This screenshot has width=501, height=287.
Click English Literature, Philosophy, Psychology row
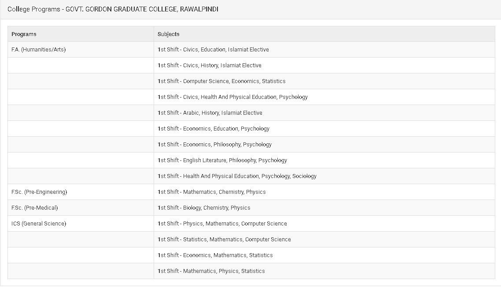coord(222,160)
